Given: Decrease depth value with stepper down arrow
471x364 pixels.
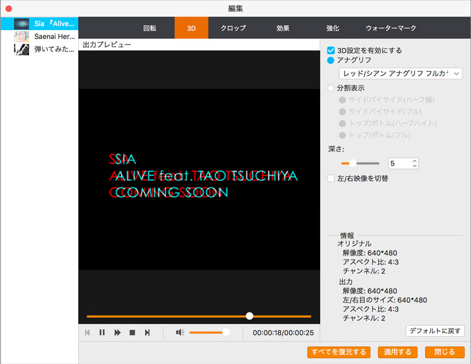Looking at the screenshot, I should click(x=415, y=166).
